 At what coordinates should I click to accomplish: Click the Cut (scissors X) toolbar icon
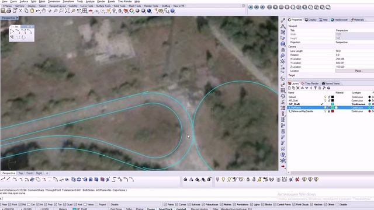(x=20, y=10)
